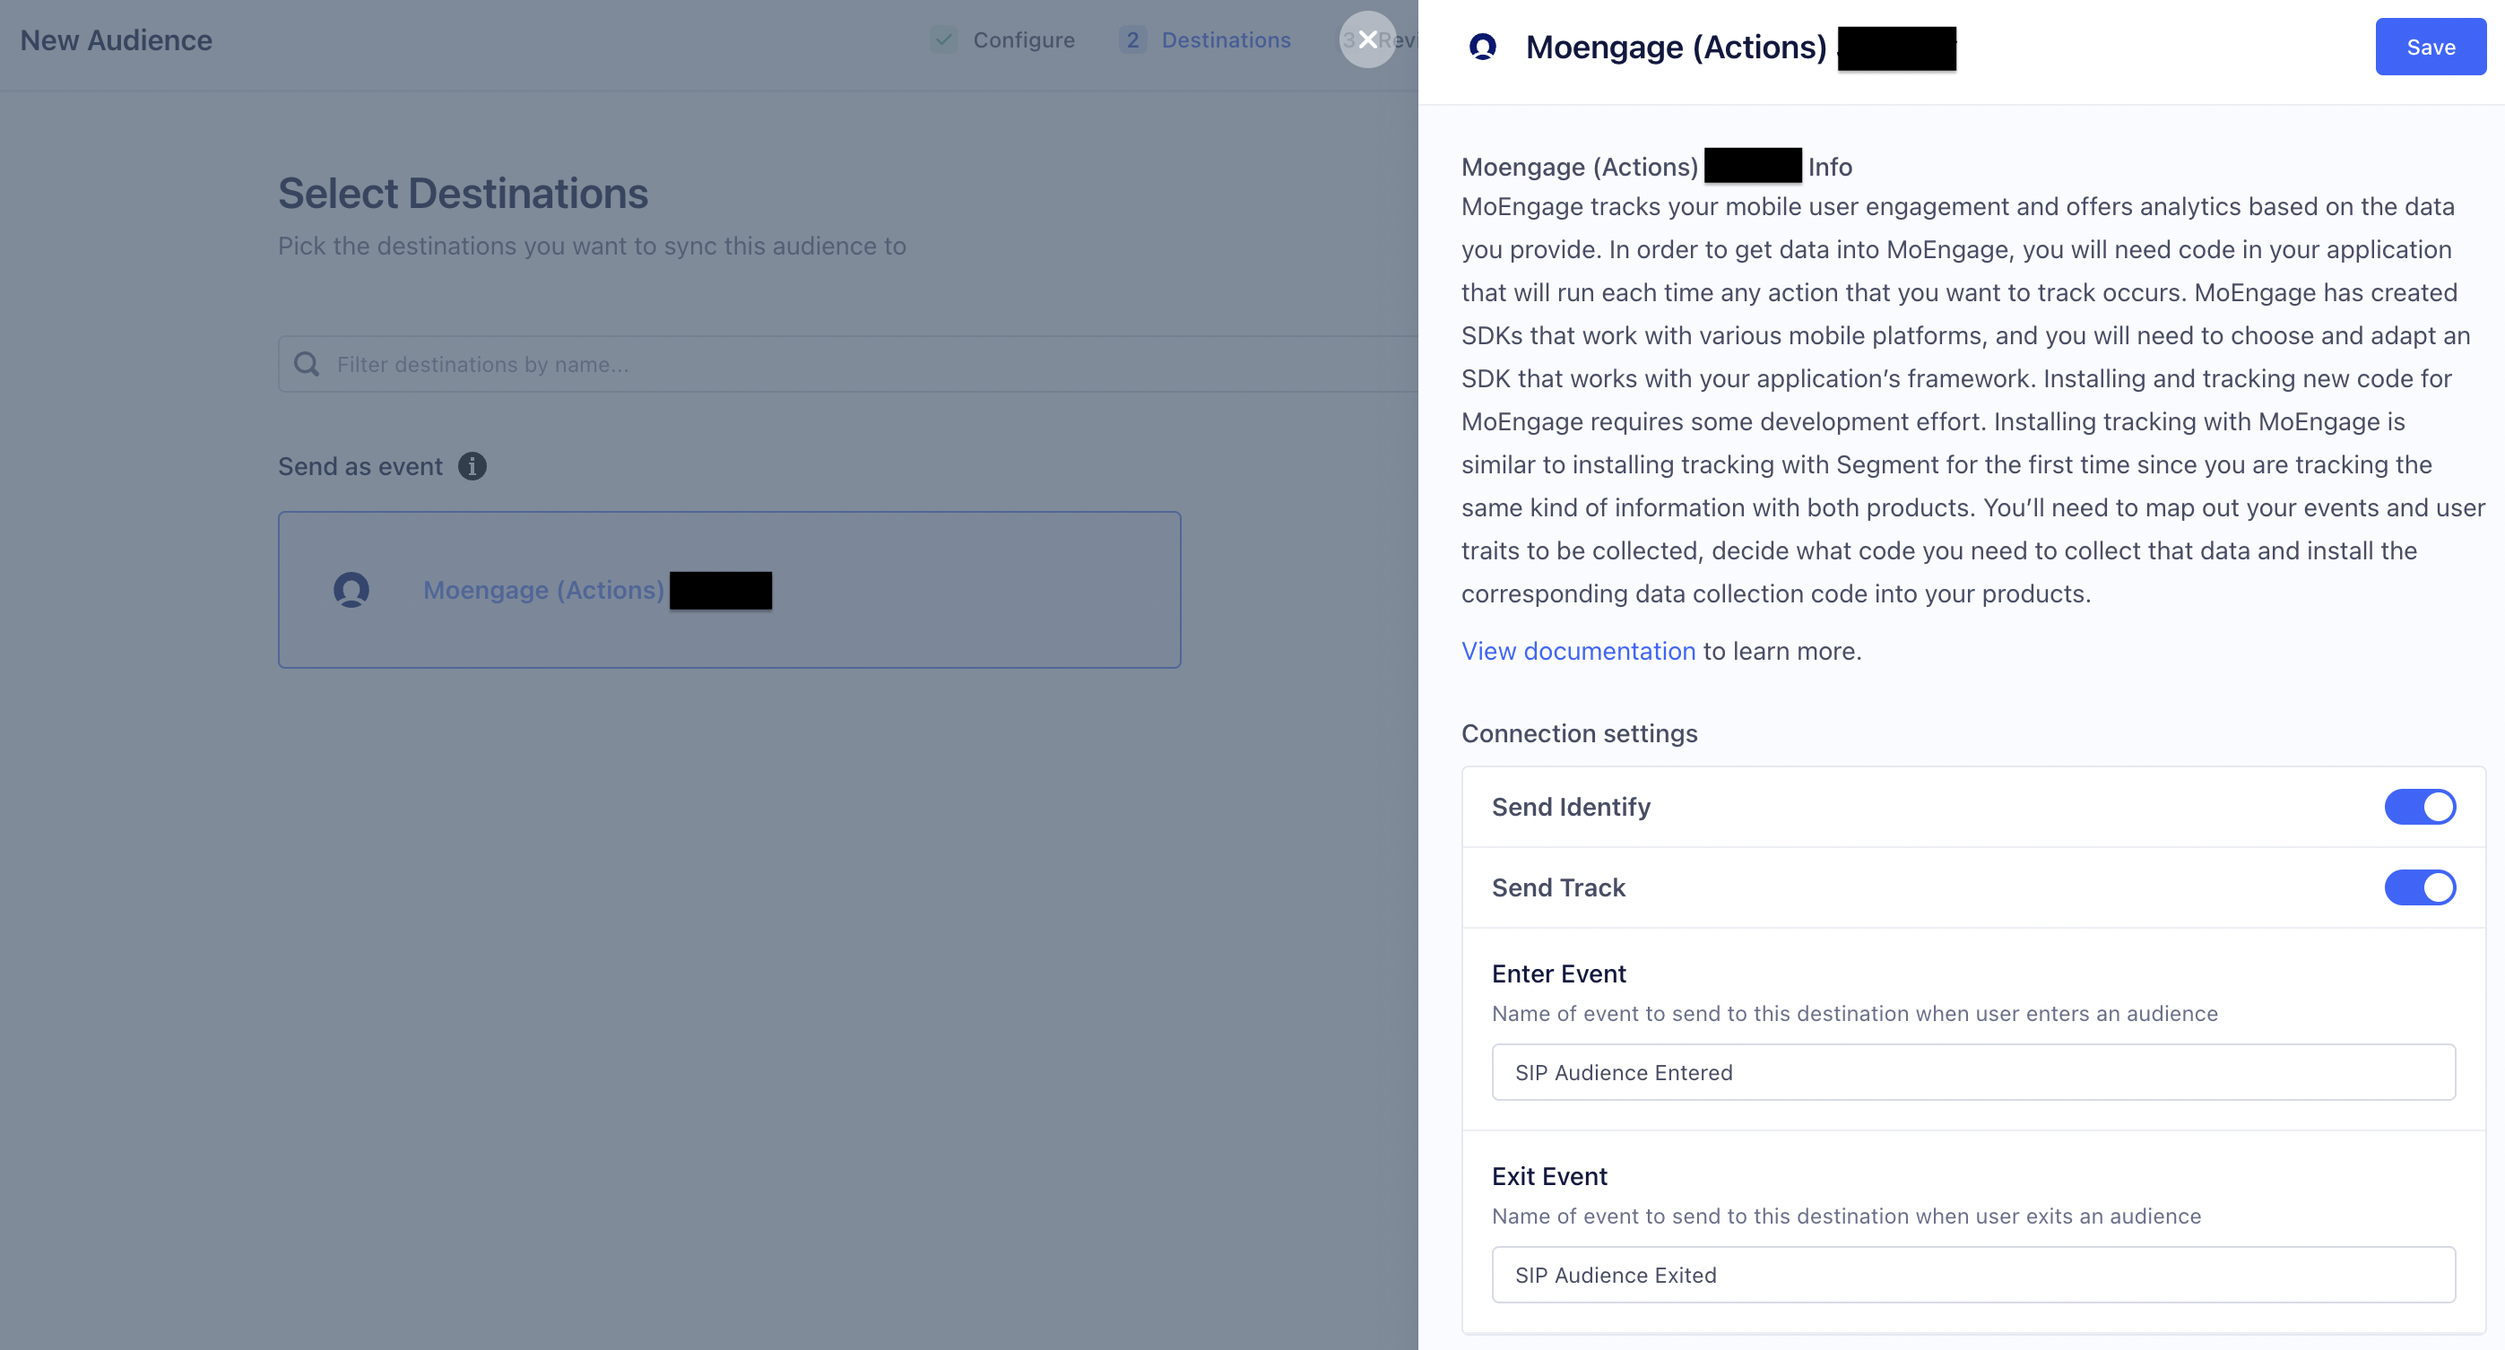Save the Moengage connection settings
The width and height of the screenshot is (2505, 1350).
tap(2430, 46)
